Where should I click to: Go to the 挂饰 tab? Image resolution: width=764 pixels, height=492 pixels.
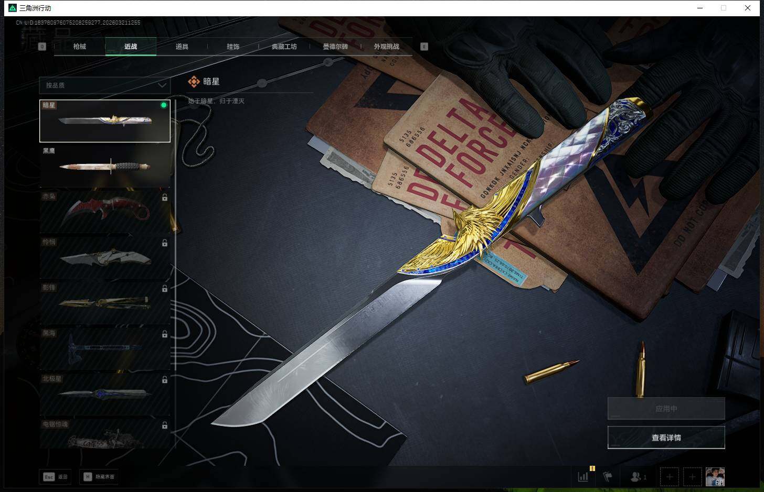(x=233, y=47)
